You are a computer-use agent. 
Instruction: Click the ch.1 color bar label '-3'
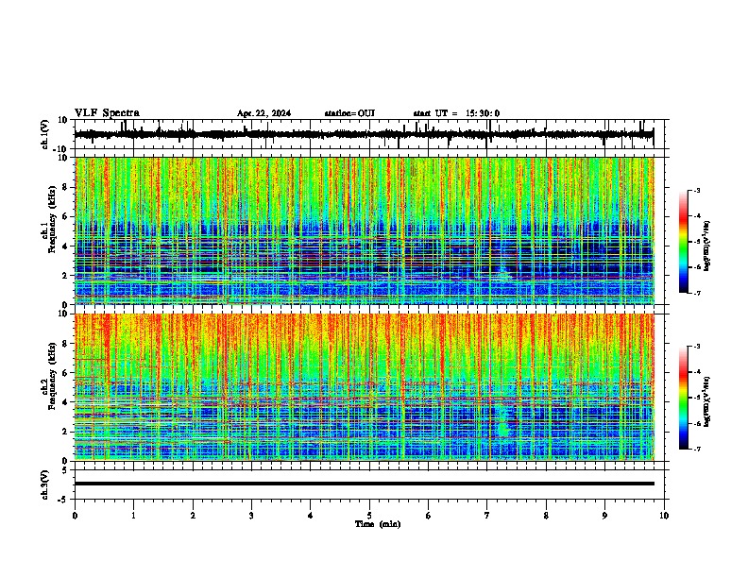[696, 190]
